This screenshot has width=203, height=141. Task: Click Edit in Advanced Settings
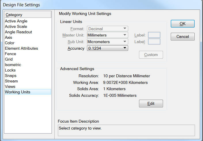pos(151,103)
